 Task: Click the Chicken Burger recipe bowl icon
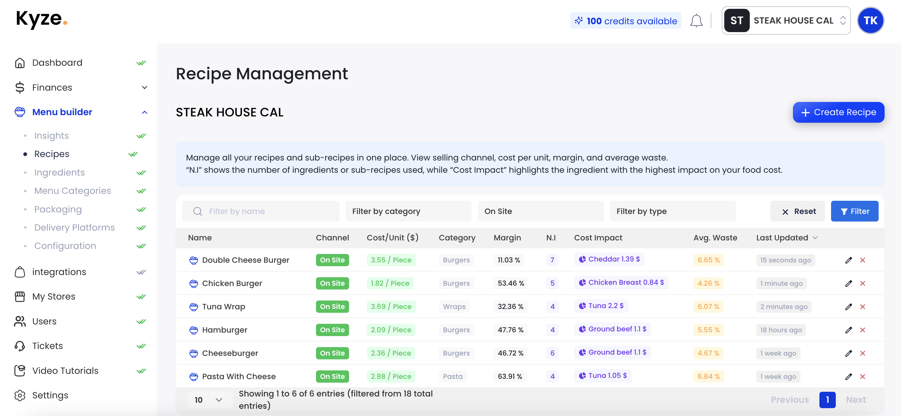193,283
